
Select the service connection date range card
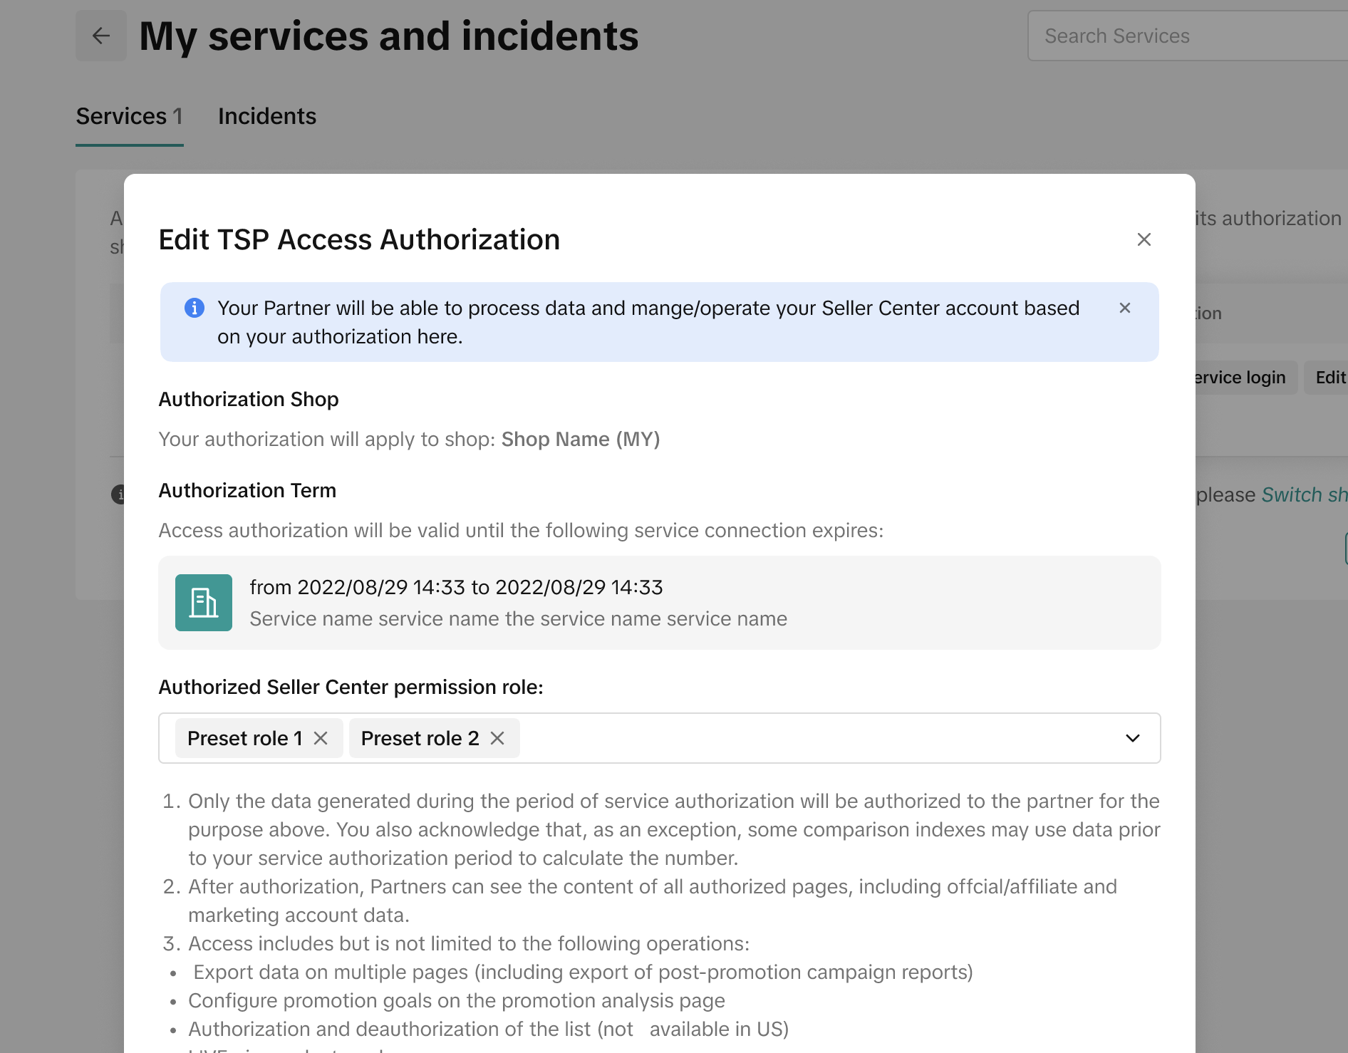[659, 603]
